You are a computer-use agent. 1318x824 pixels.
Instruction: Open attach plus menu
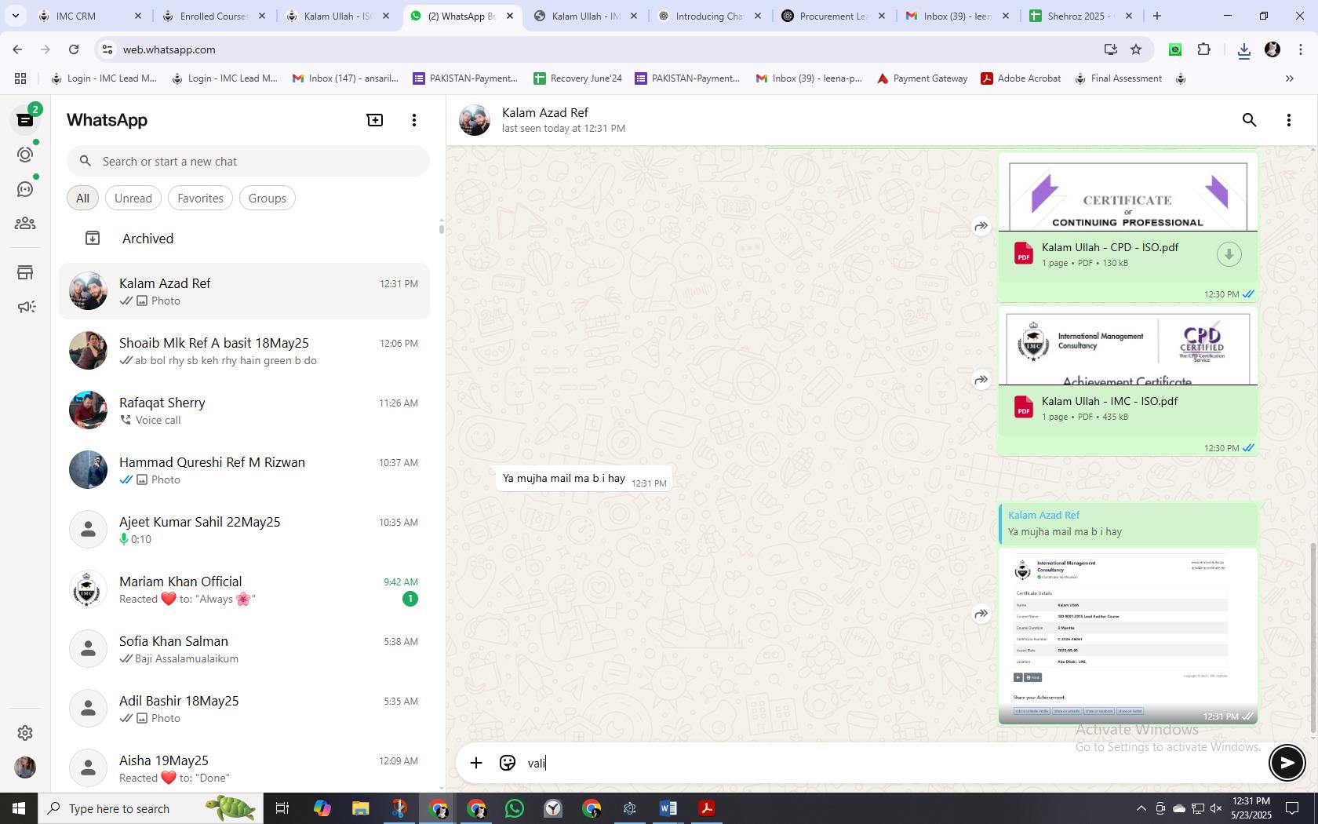coord(476,763)
